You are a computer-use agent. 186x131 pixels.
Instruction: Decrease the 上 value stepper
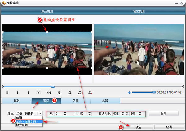[x=90, y=115]
